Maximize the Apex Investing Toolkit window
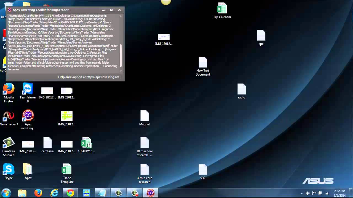353x198 pixels. [x=111, y=10]
